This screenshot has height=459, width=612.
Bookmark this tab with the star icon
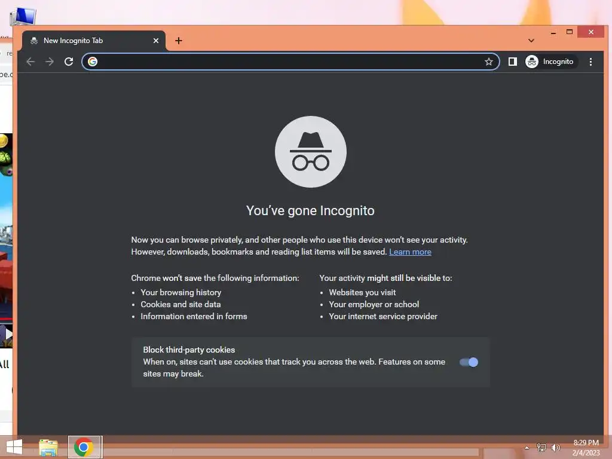(x=489, y=62)
